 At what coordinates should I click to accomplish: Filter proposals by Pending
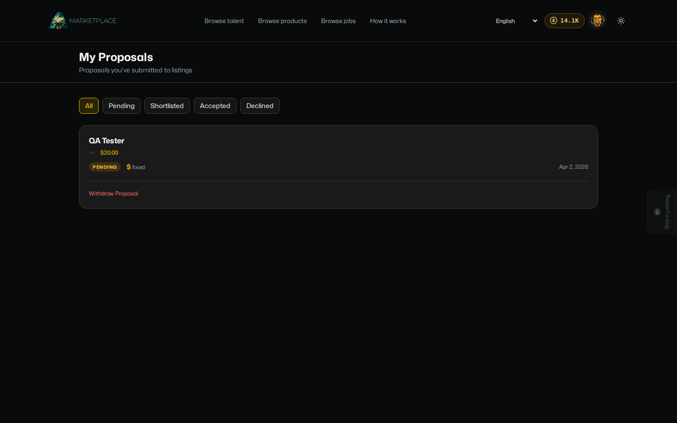pyautogui.click(x=121, y=106)
